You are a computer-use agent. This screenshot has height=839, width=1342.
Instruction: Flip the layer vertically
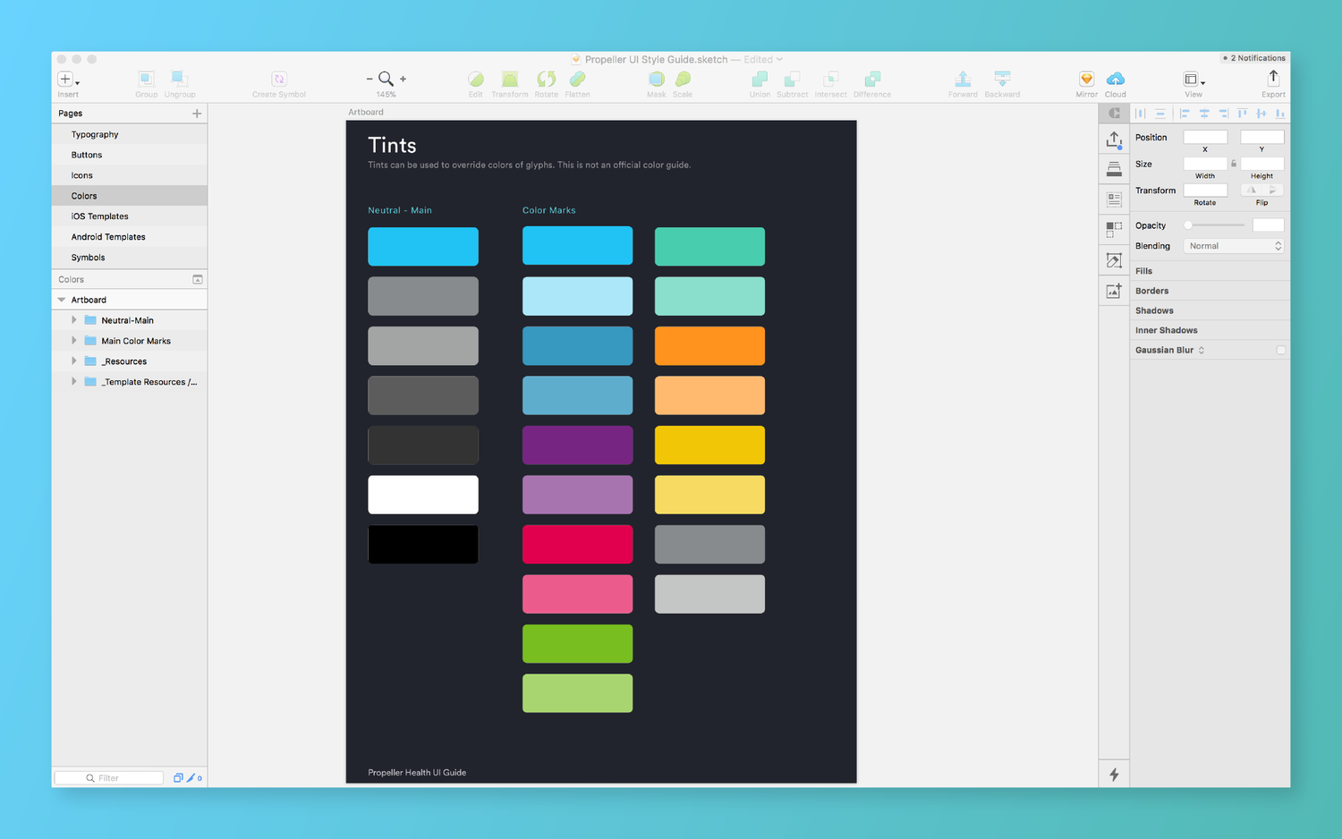1273,190
